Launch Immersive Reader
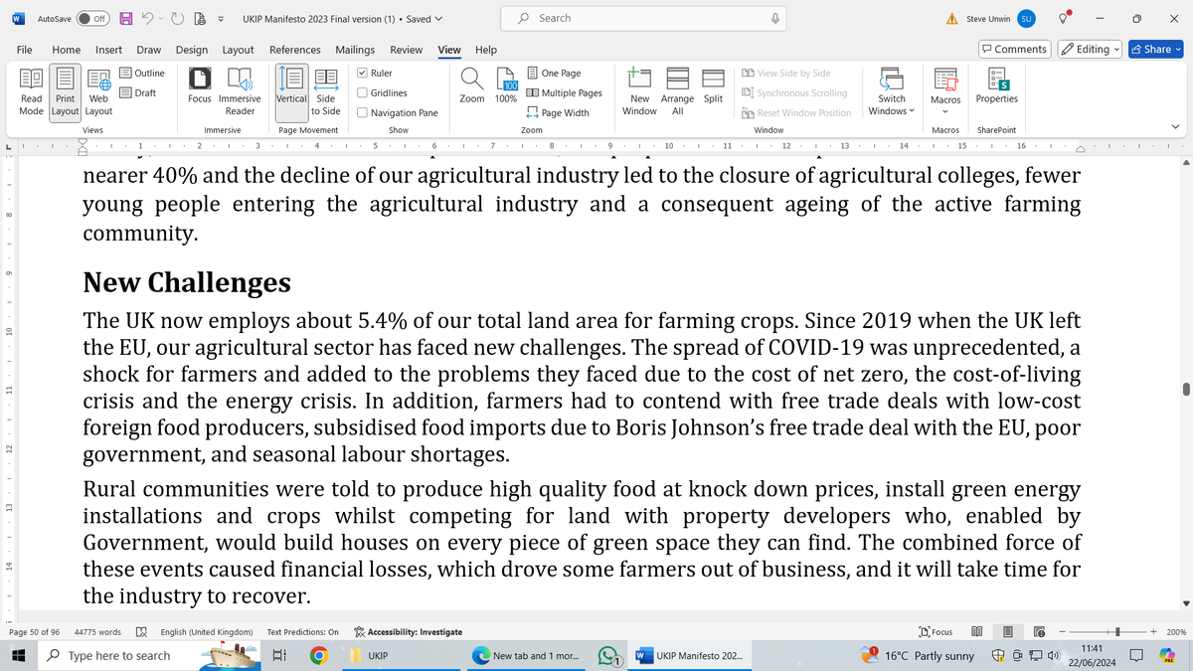This screenshot has height=671, width=1193. pyautogui.click(x=240, y=91)
